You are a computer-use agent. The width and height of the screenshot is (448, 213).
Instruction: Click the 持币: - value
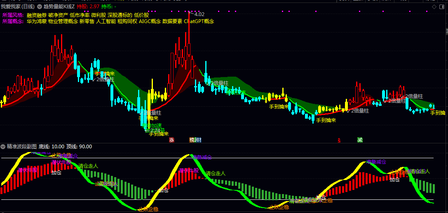[108, 6]
